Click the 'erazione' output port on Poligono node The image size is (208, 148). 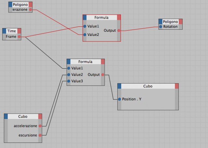[x=30, y=9]
